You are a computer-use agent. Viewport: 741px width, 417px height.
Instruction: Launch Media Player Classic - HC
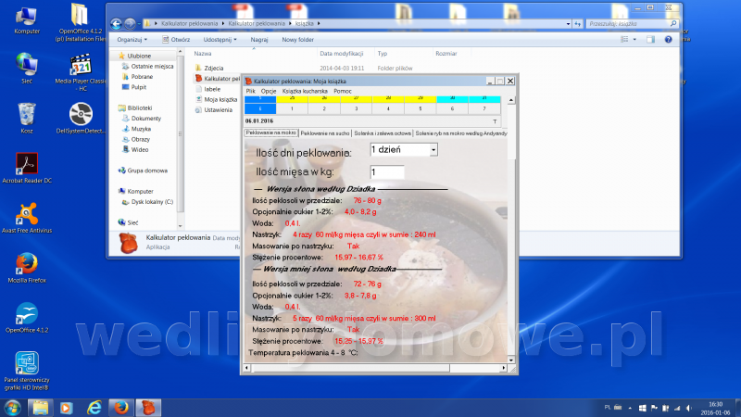(x=81, y=72)
